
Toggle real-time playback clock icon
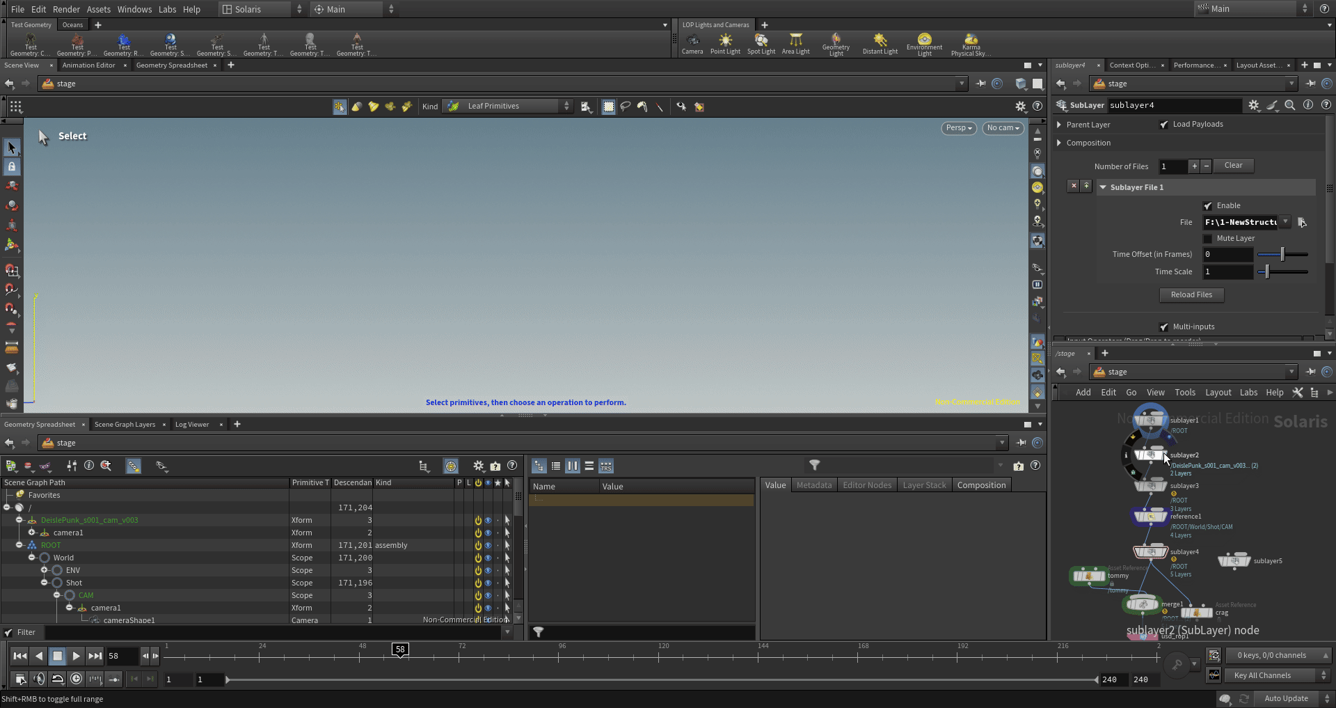coord(77,679)
